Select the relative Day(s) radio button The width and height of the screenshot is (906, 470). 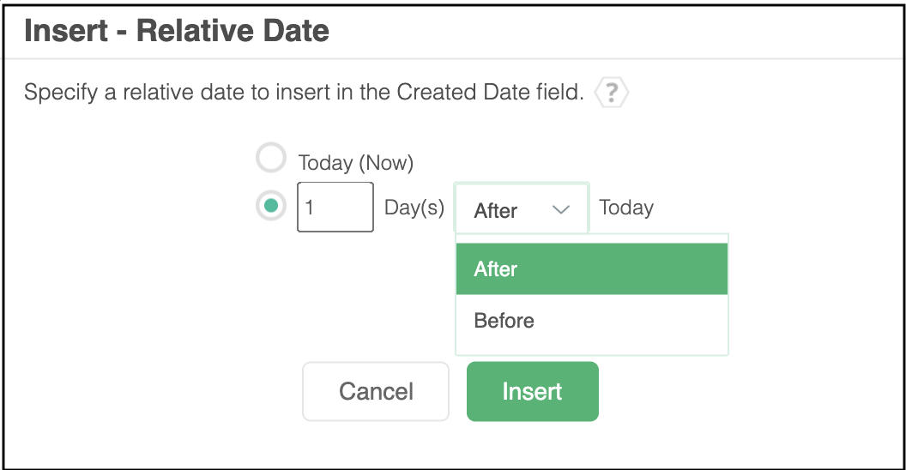(x=271, y=206)
